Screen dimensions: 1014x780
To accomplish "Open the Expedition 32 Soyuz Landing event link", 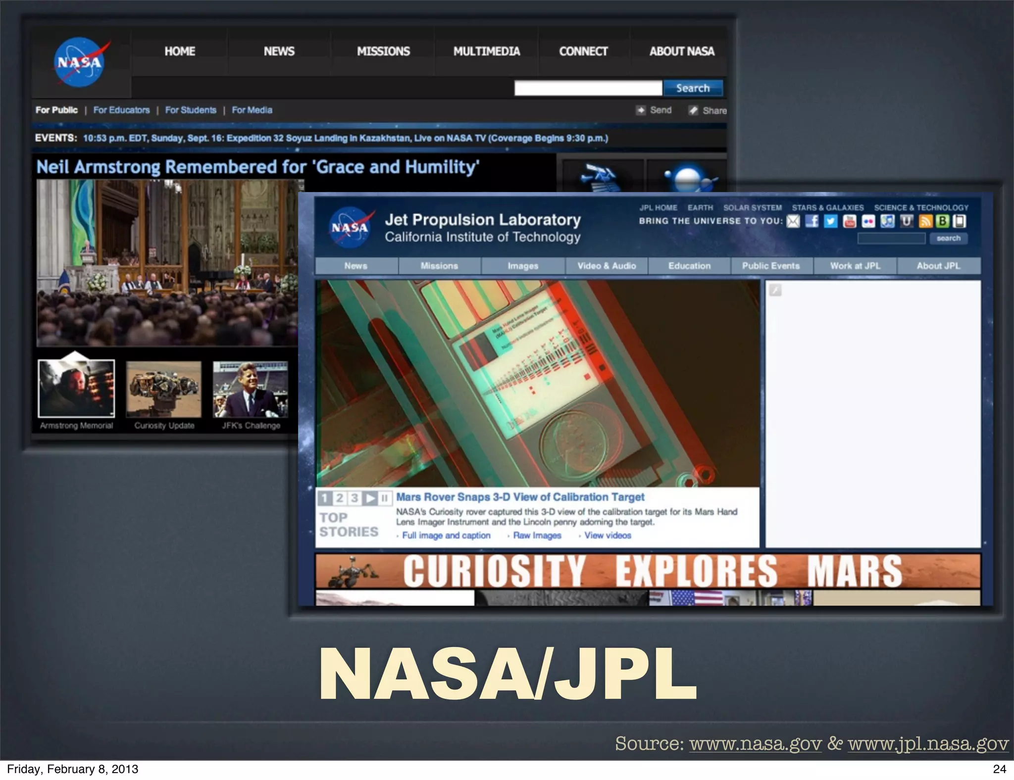I will click(346, 138).
